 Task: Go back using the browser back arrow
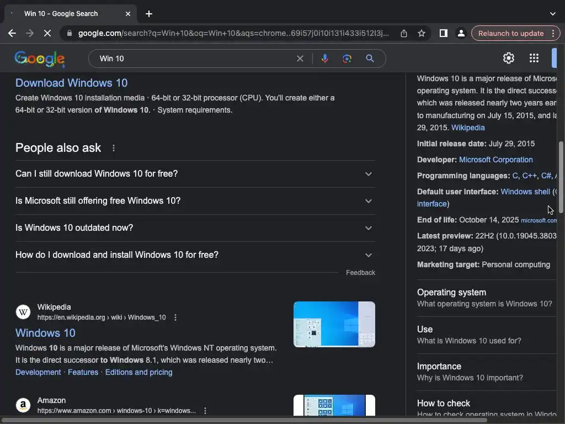[12, 33]
